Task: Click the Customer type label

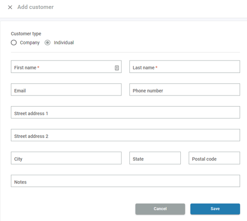Action: (x=26, y=33)
